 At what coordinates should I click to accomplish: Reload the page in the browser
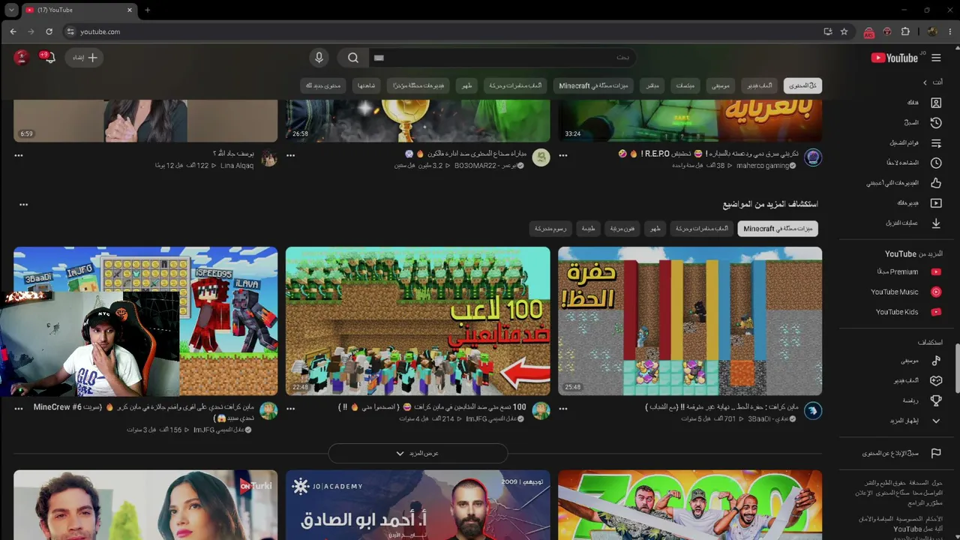49,31
